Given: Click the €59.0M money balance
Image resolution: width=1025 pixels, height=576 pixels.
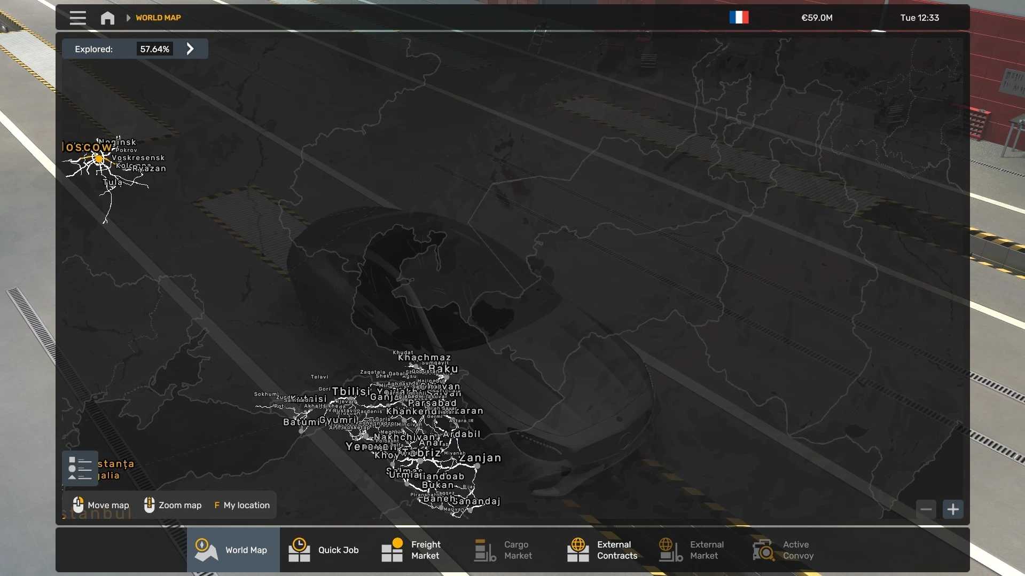Looking at the screenshot, I should point(817,18).
